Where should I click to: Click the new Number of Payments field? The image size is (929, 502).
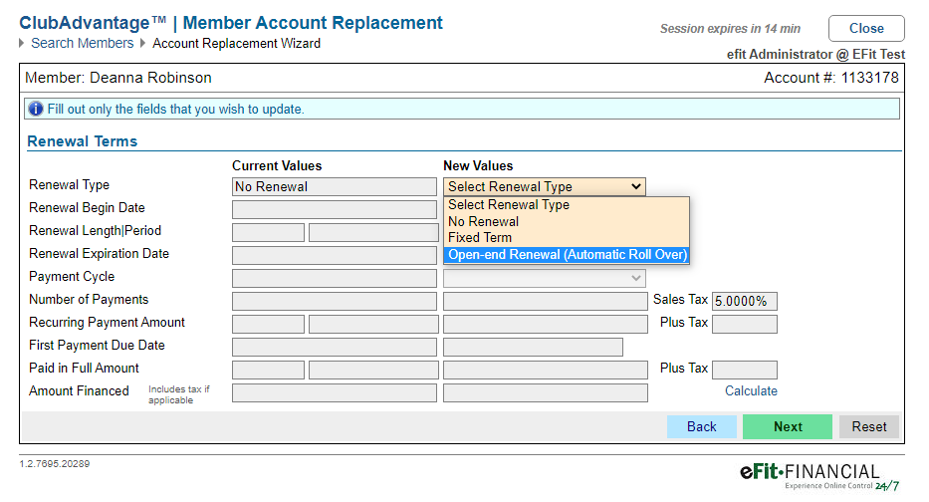pyautogui.click(x=545, y=301)
